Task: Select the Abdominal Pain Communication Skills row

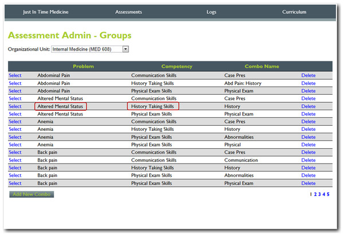Action: (15, 75)
